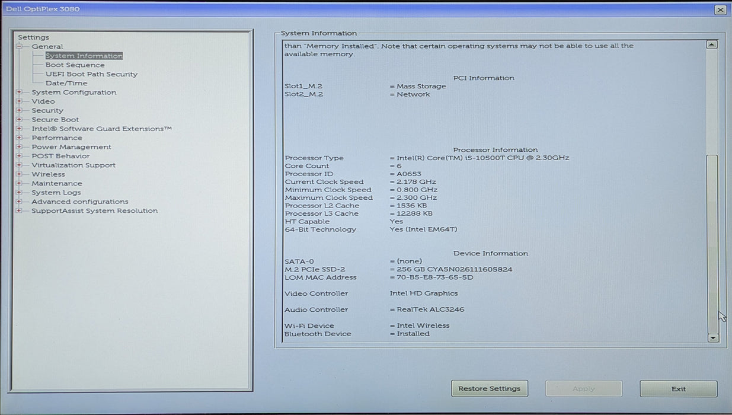This screenshot has height=415, width=732.
Task: Select the POST Behavior label
Action: point(61,156)
